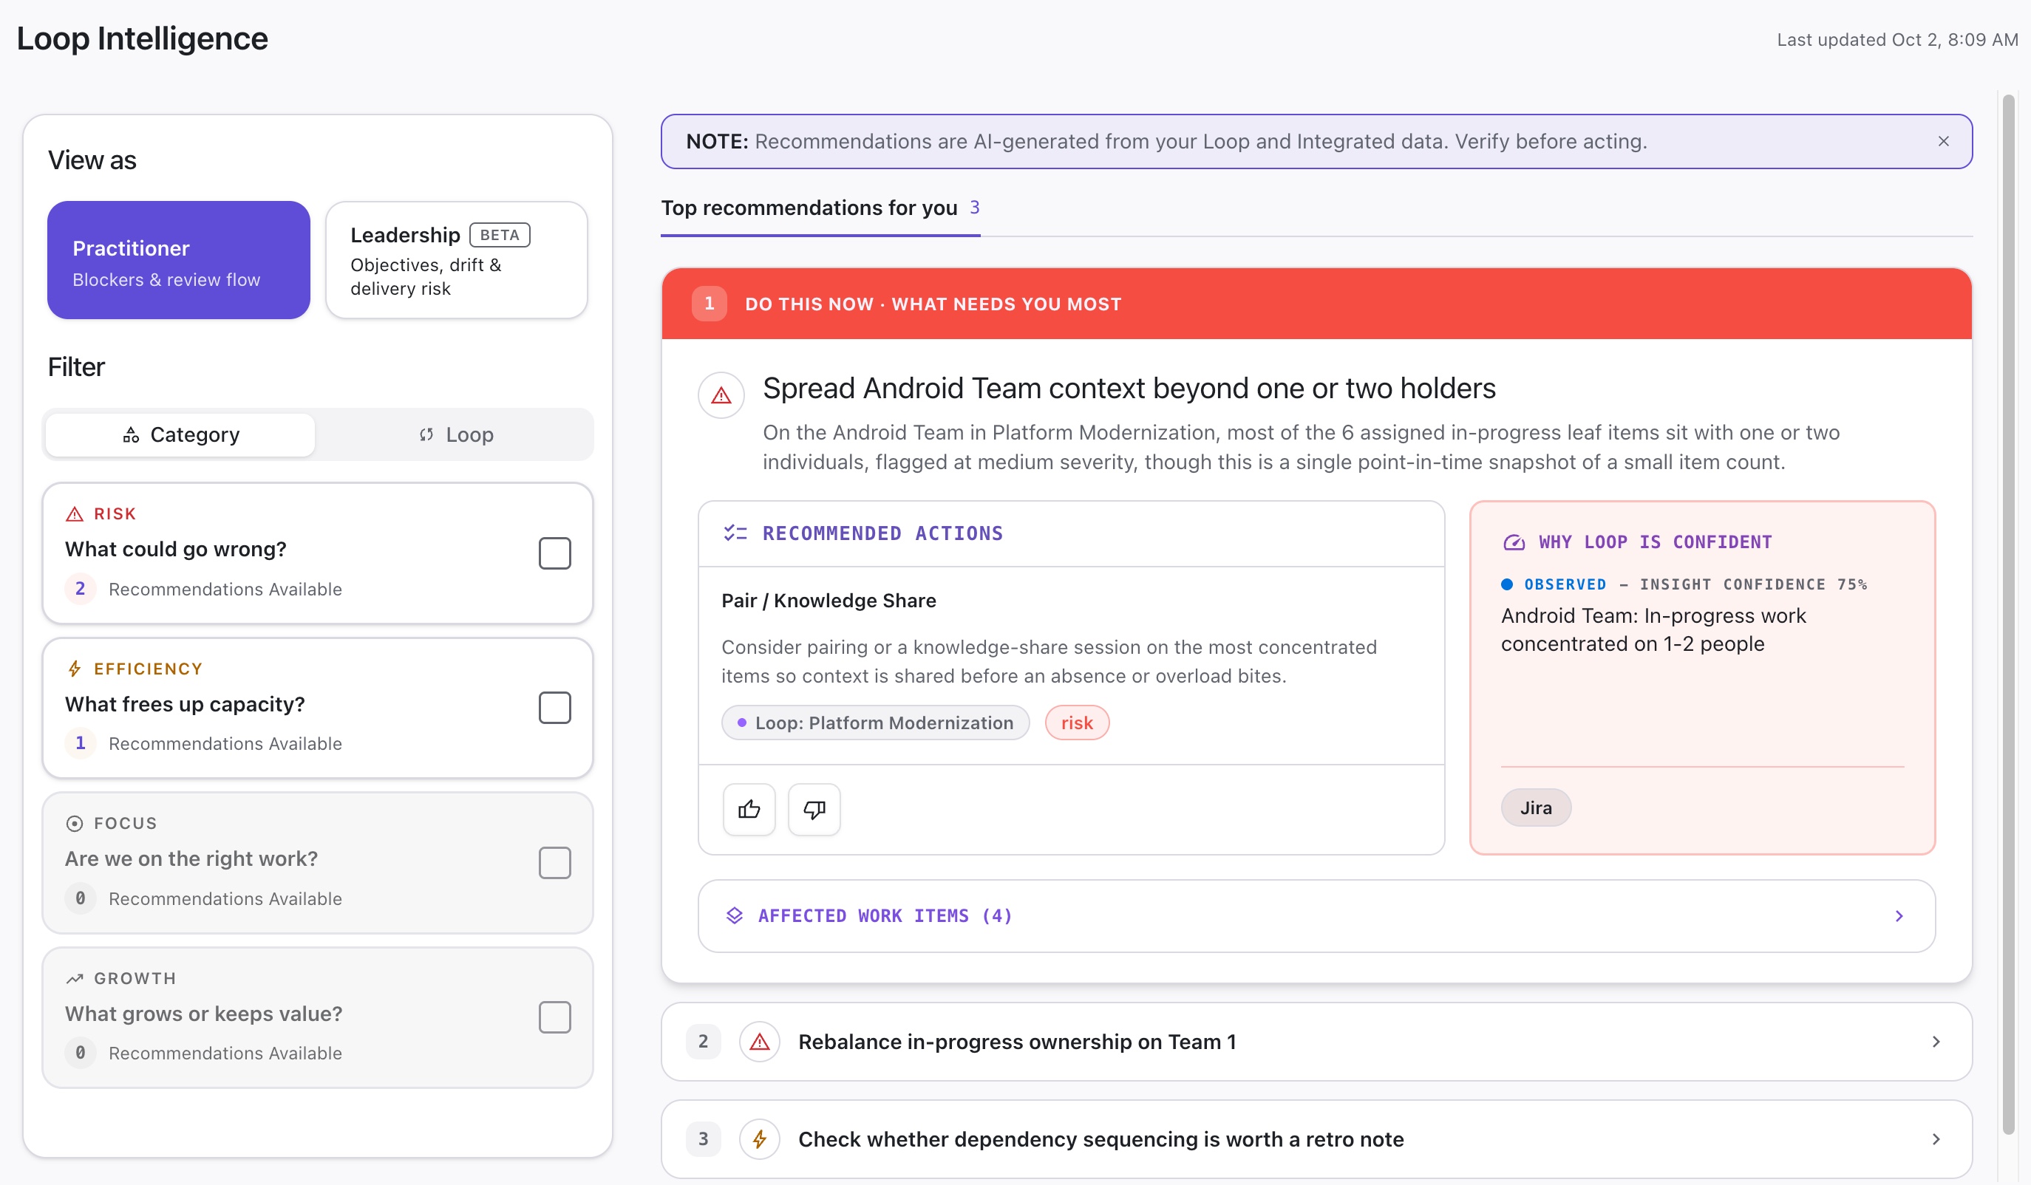Image resolution: width=2031 pixels, height=1185 pixels.
Task: Click the BETA badge on Leadership
Action: pyautogui.click(x=499, y=234)
